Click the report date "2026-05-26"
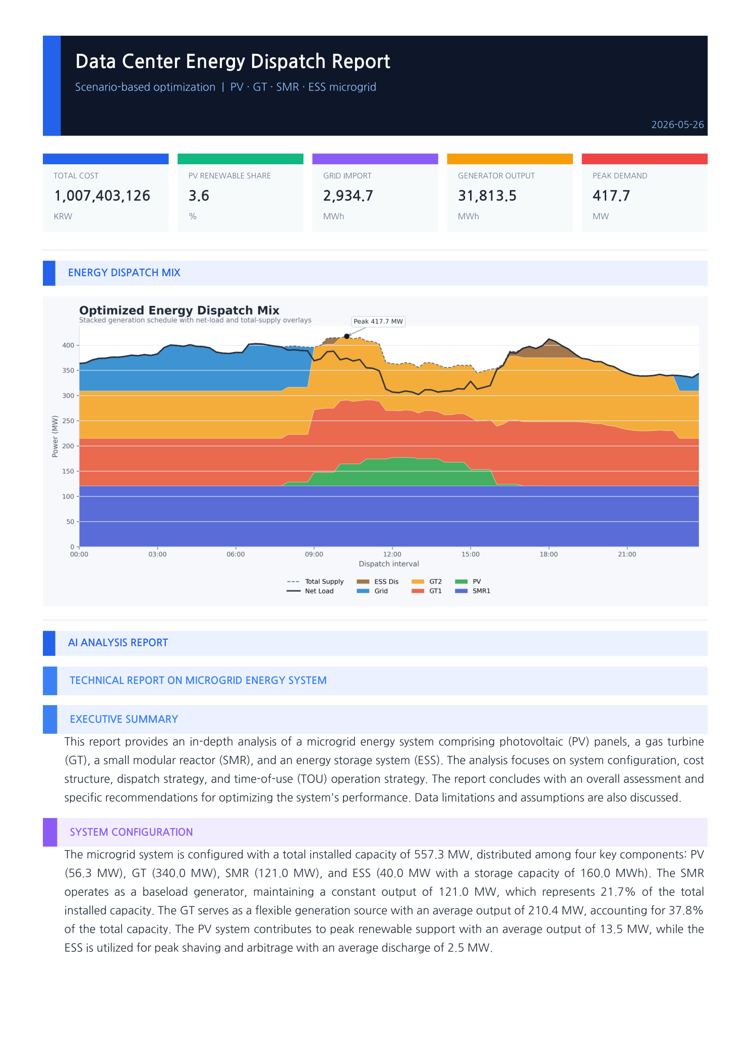The height and width of the screenshot is (1061, 751). (x=677, y=124)
